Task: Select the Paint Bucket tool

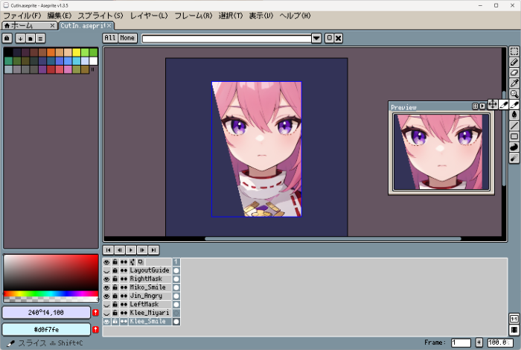Action: coord(514,115)
